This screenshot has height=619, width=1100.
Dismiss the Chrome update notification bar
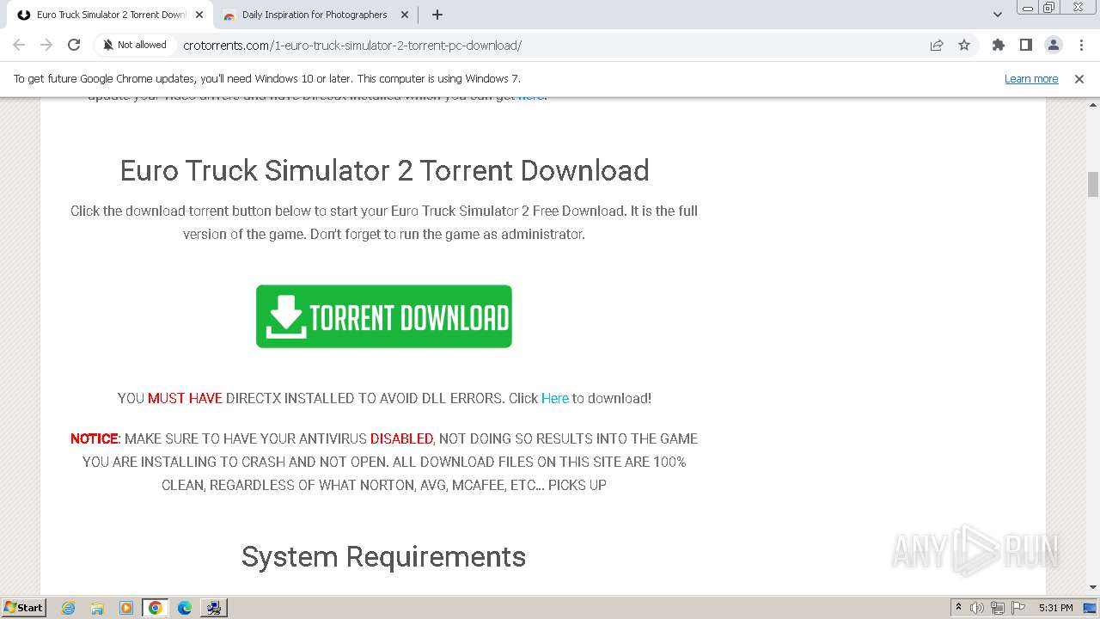coord(1079,78)
